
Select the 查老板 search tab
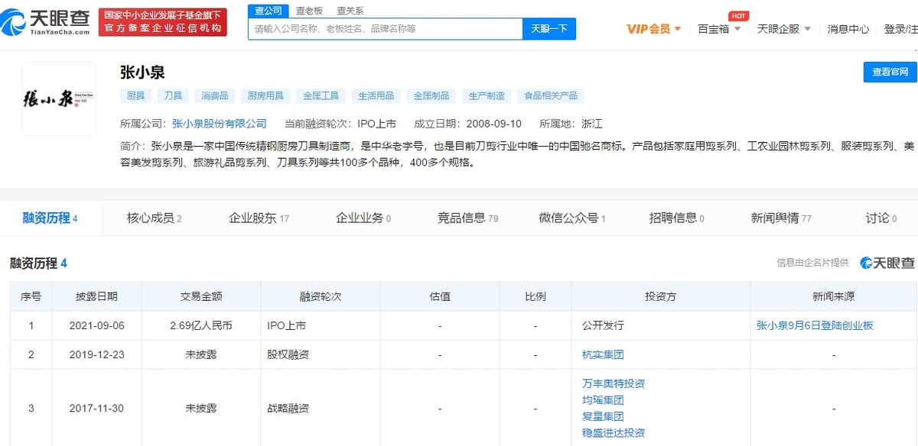[x=309, y=11]
